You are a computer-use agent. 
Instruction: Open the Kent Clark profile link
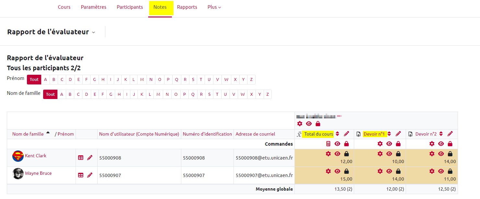point(36,156)
